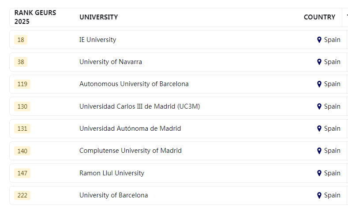Click the location pin in University of Navarra row
The height and width of the screenshot is (212, 348).
click(x=319, y=62)
